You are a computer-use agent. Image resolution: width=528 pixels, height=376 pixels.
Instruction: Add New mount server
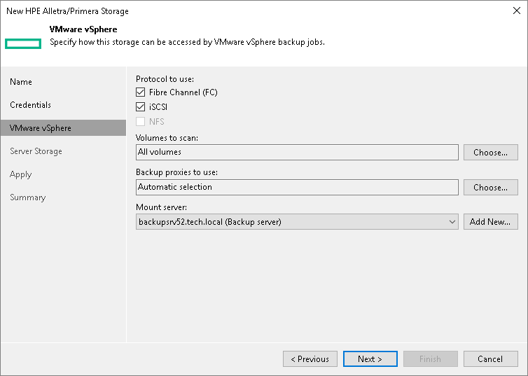[491, 222]
